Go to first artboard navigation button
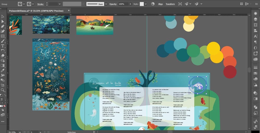Screen dimensions: 260x133 pos(24,132)
